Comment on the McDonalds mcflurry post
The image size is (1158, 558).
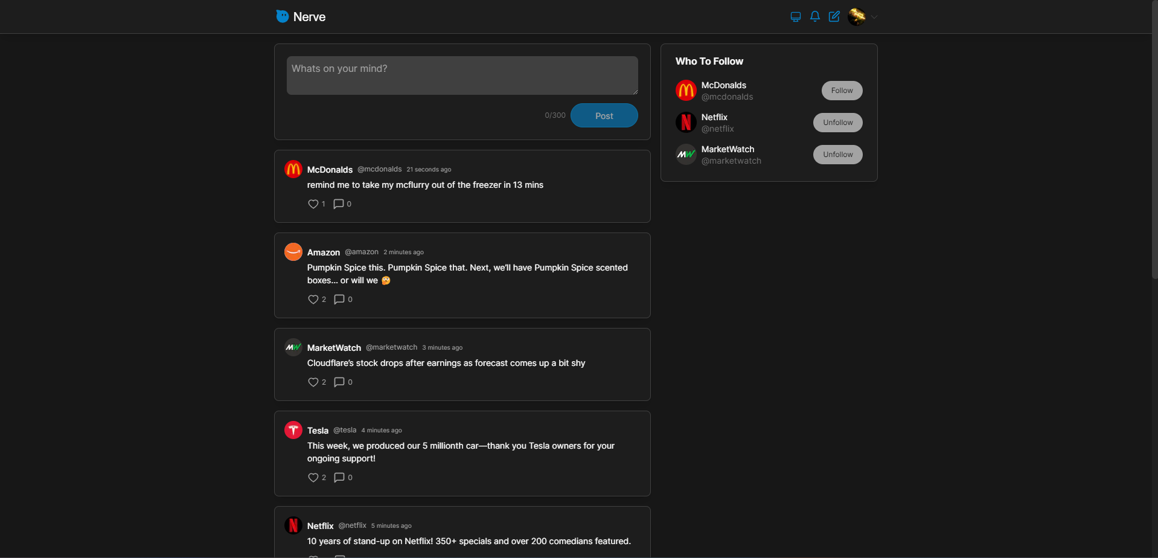339,204
